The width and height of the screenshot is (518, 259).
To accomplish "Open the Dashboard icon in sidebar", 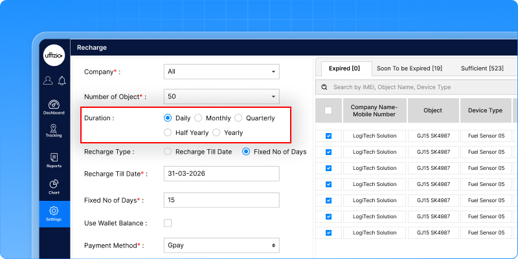I will point(54,107).
